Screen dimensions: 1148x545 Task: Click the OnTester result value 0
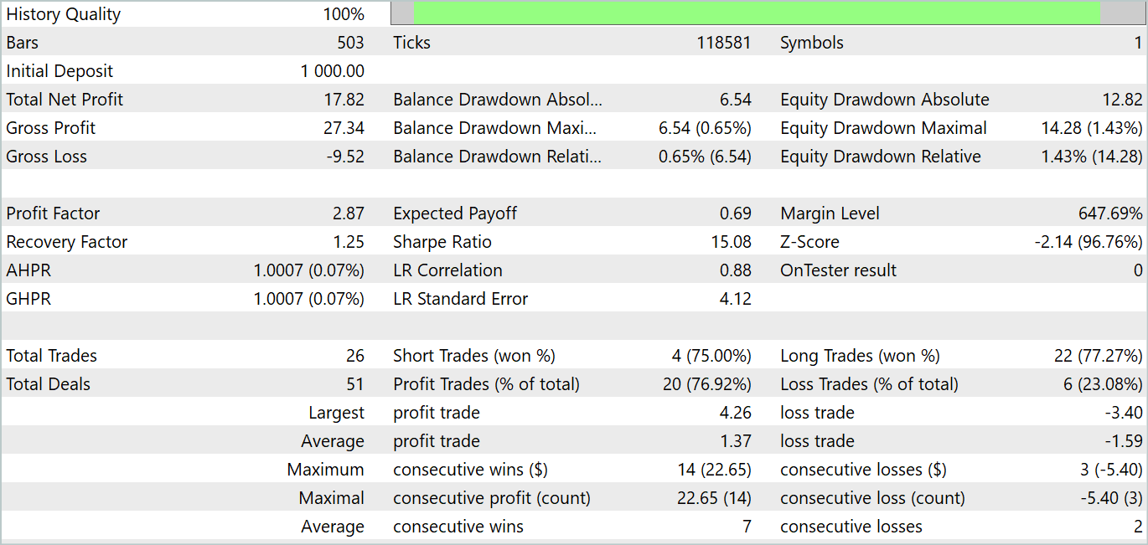coord(1138,270)
